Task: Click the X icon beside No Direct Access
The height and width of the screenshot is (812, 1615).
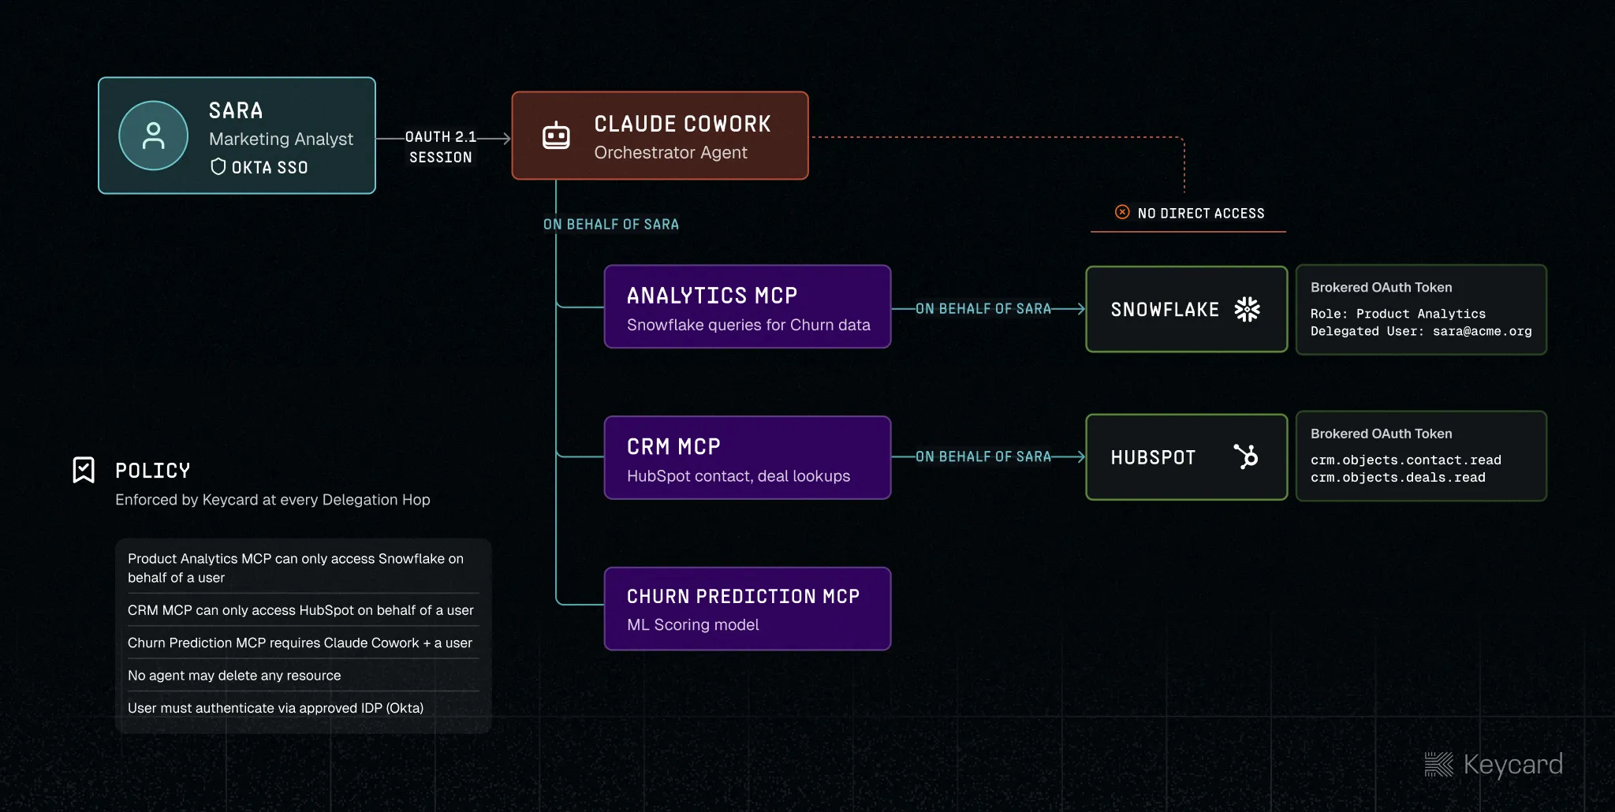Action: 1122,212
